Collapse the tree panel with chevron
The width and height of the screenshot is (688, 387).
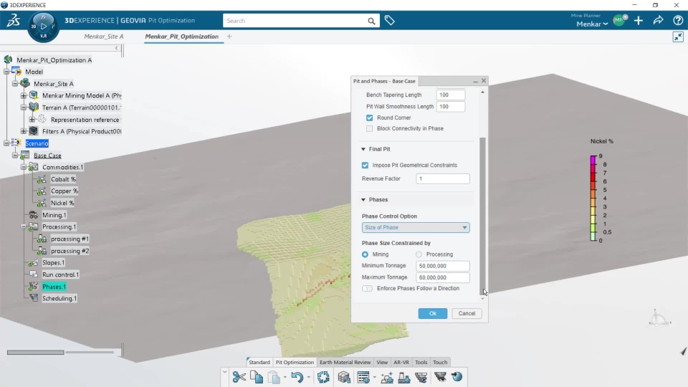point(117,48)
